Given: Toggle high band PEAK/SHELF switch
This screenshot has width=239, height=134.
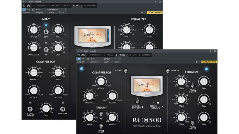Looking at the screenshot, I should pyautogui.click(x=193, y=85).
